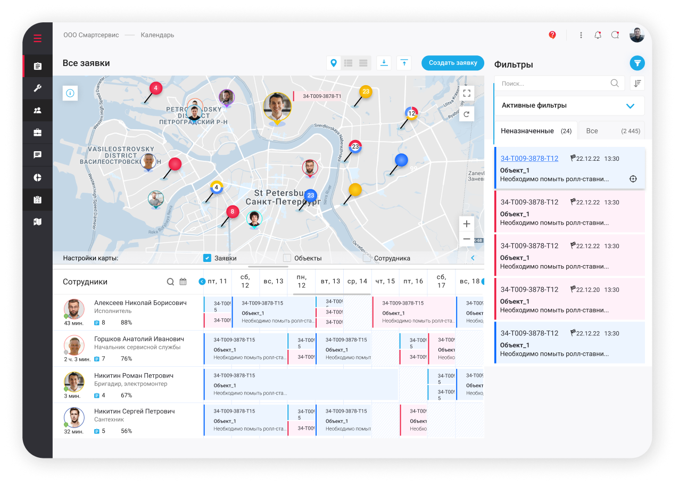
Task: Open the pie-chart reports sidebar section
Action: [37, 177]
